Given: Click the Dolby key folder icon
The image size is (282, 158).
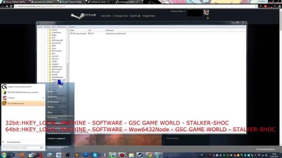Looking at the screenshot, I should point(50,35).
